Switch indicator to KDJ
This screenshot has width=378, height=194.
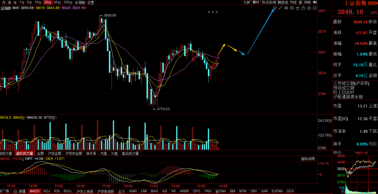pyautogui.click(x=47, y=191)
